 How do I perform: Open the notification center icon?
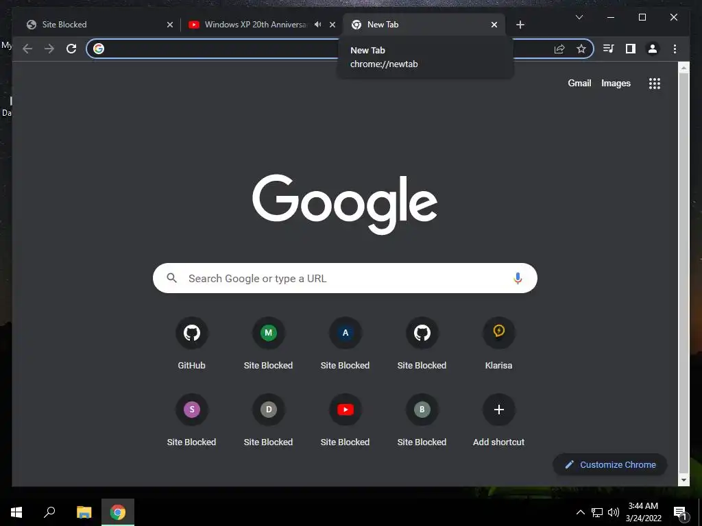(x=681, y=512)
